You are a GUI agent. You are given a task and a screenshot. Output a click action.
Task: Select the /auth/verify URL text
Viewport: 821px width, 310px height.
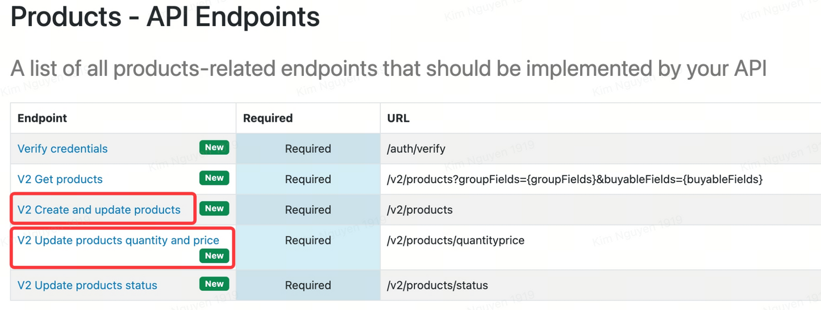(x=416, y=149)
